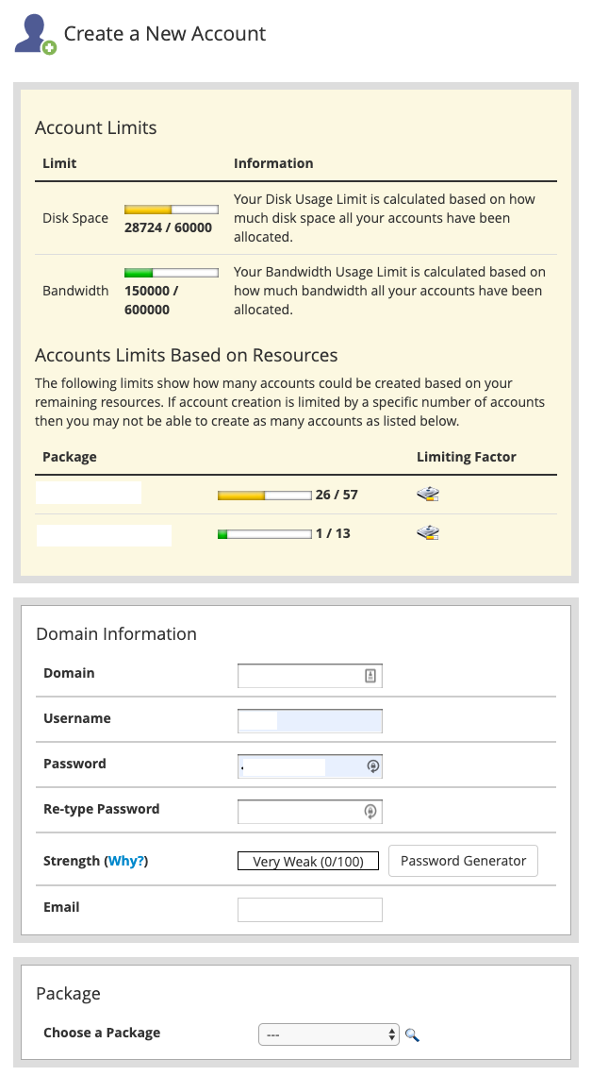592x1076 pixels.
Task: Click the contact autofill icon in Domain field
Action: pos(370,676)
